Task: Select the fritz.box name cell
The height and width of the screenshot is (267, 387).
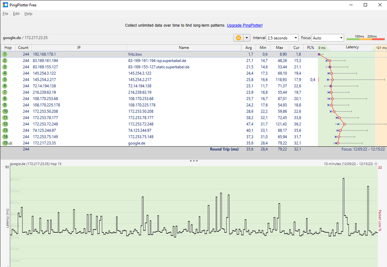Action: pyautogui.click(x=135, y=54)
